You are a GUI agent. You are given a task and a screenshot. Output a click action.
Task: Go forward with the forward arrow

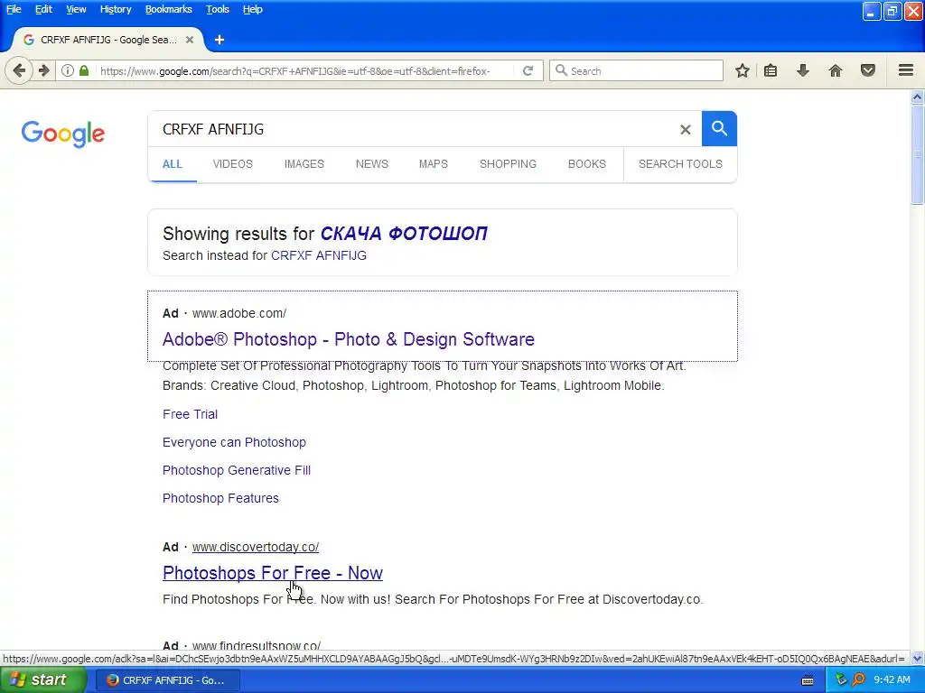[44, 70]
